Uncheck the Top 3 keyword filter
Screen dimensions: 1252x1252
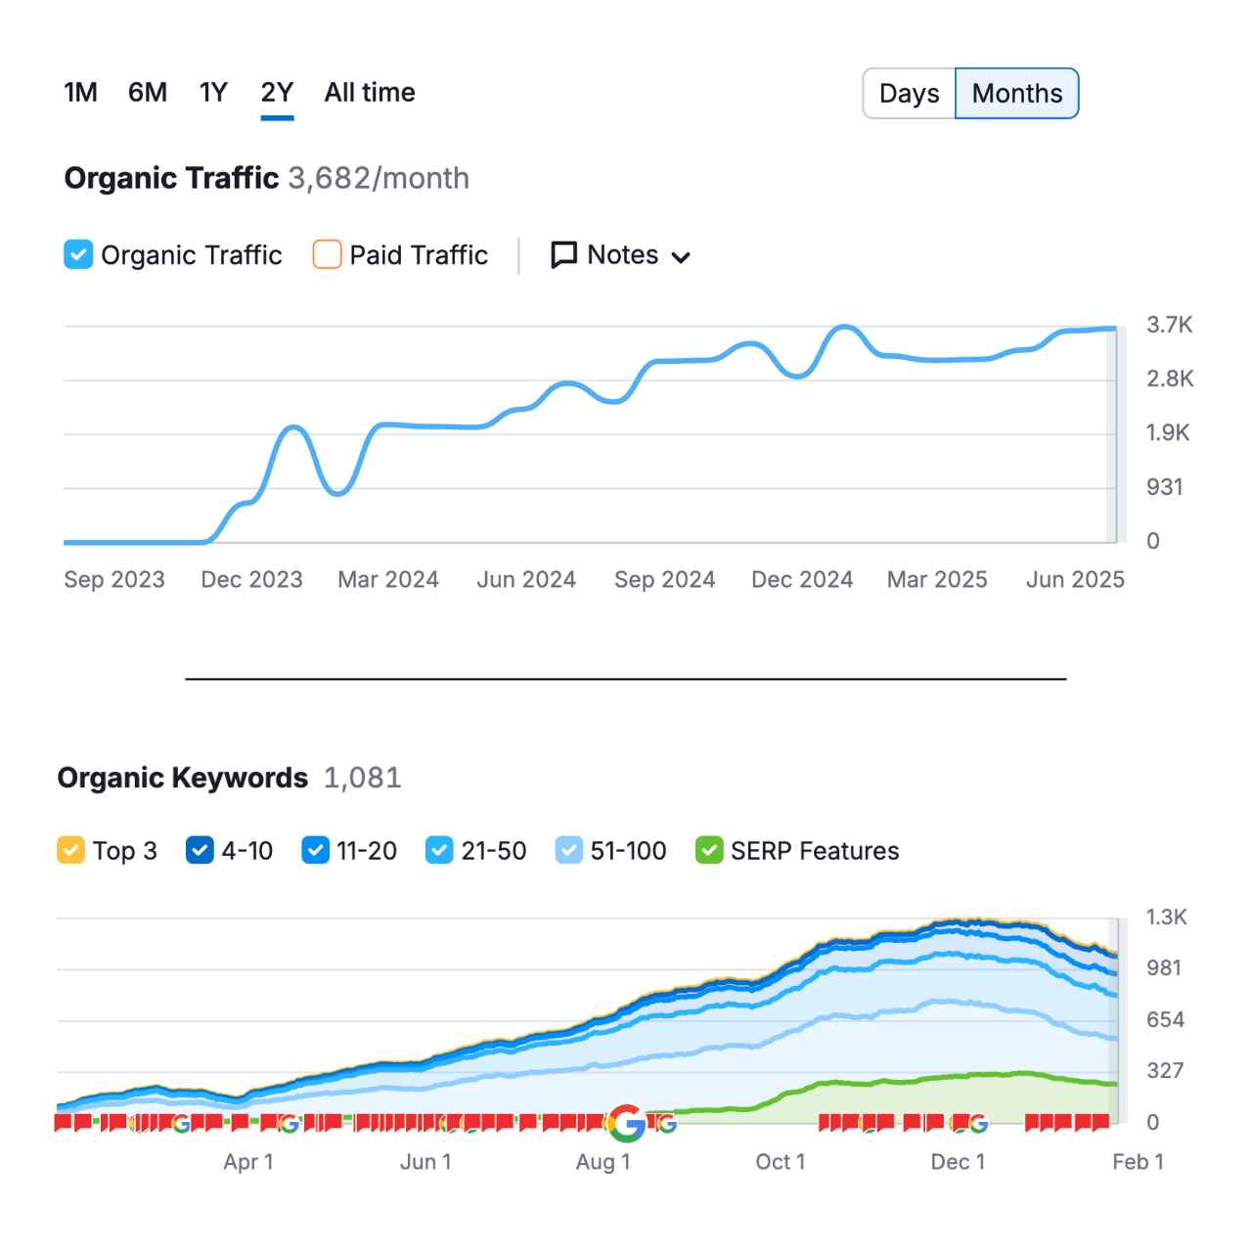[70, 850]
